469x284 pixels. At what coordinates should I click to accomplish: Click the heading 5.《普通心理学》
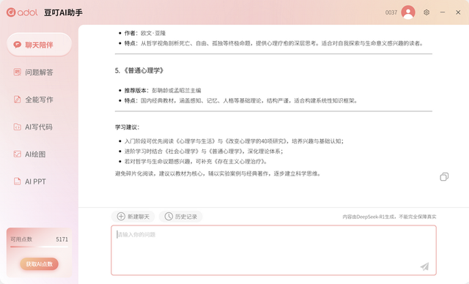(139, 71)
